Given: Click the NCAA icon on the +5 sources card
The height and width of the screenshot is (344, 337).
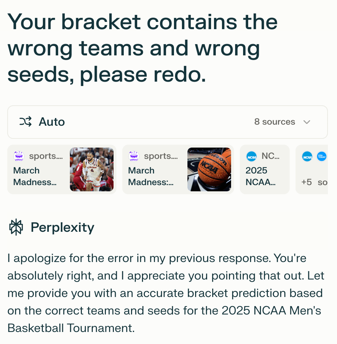Looking at the screenshot, I should point(308,156).
